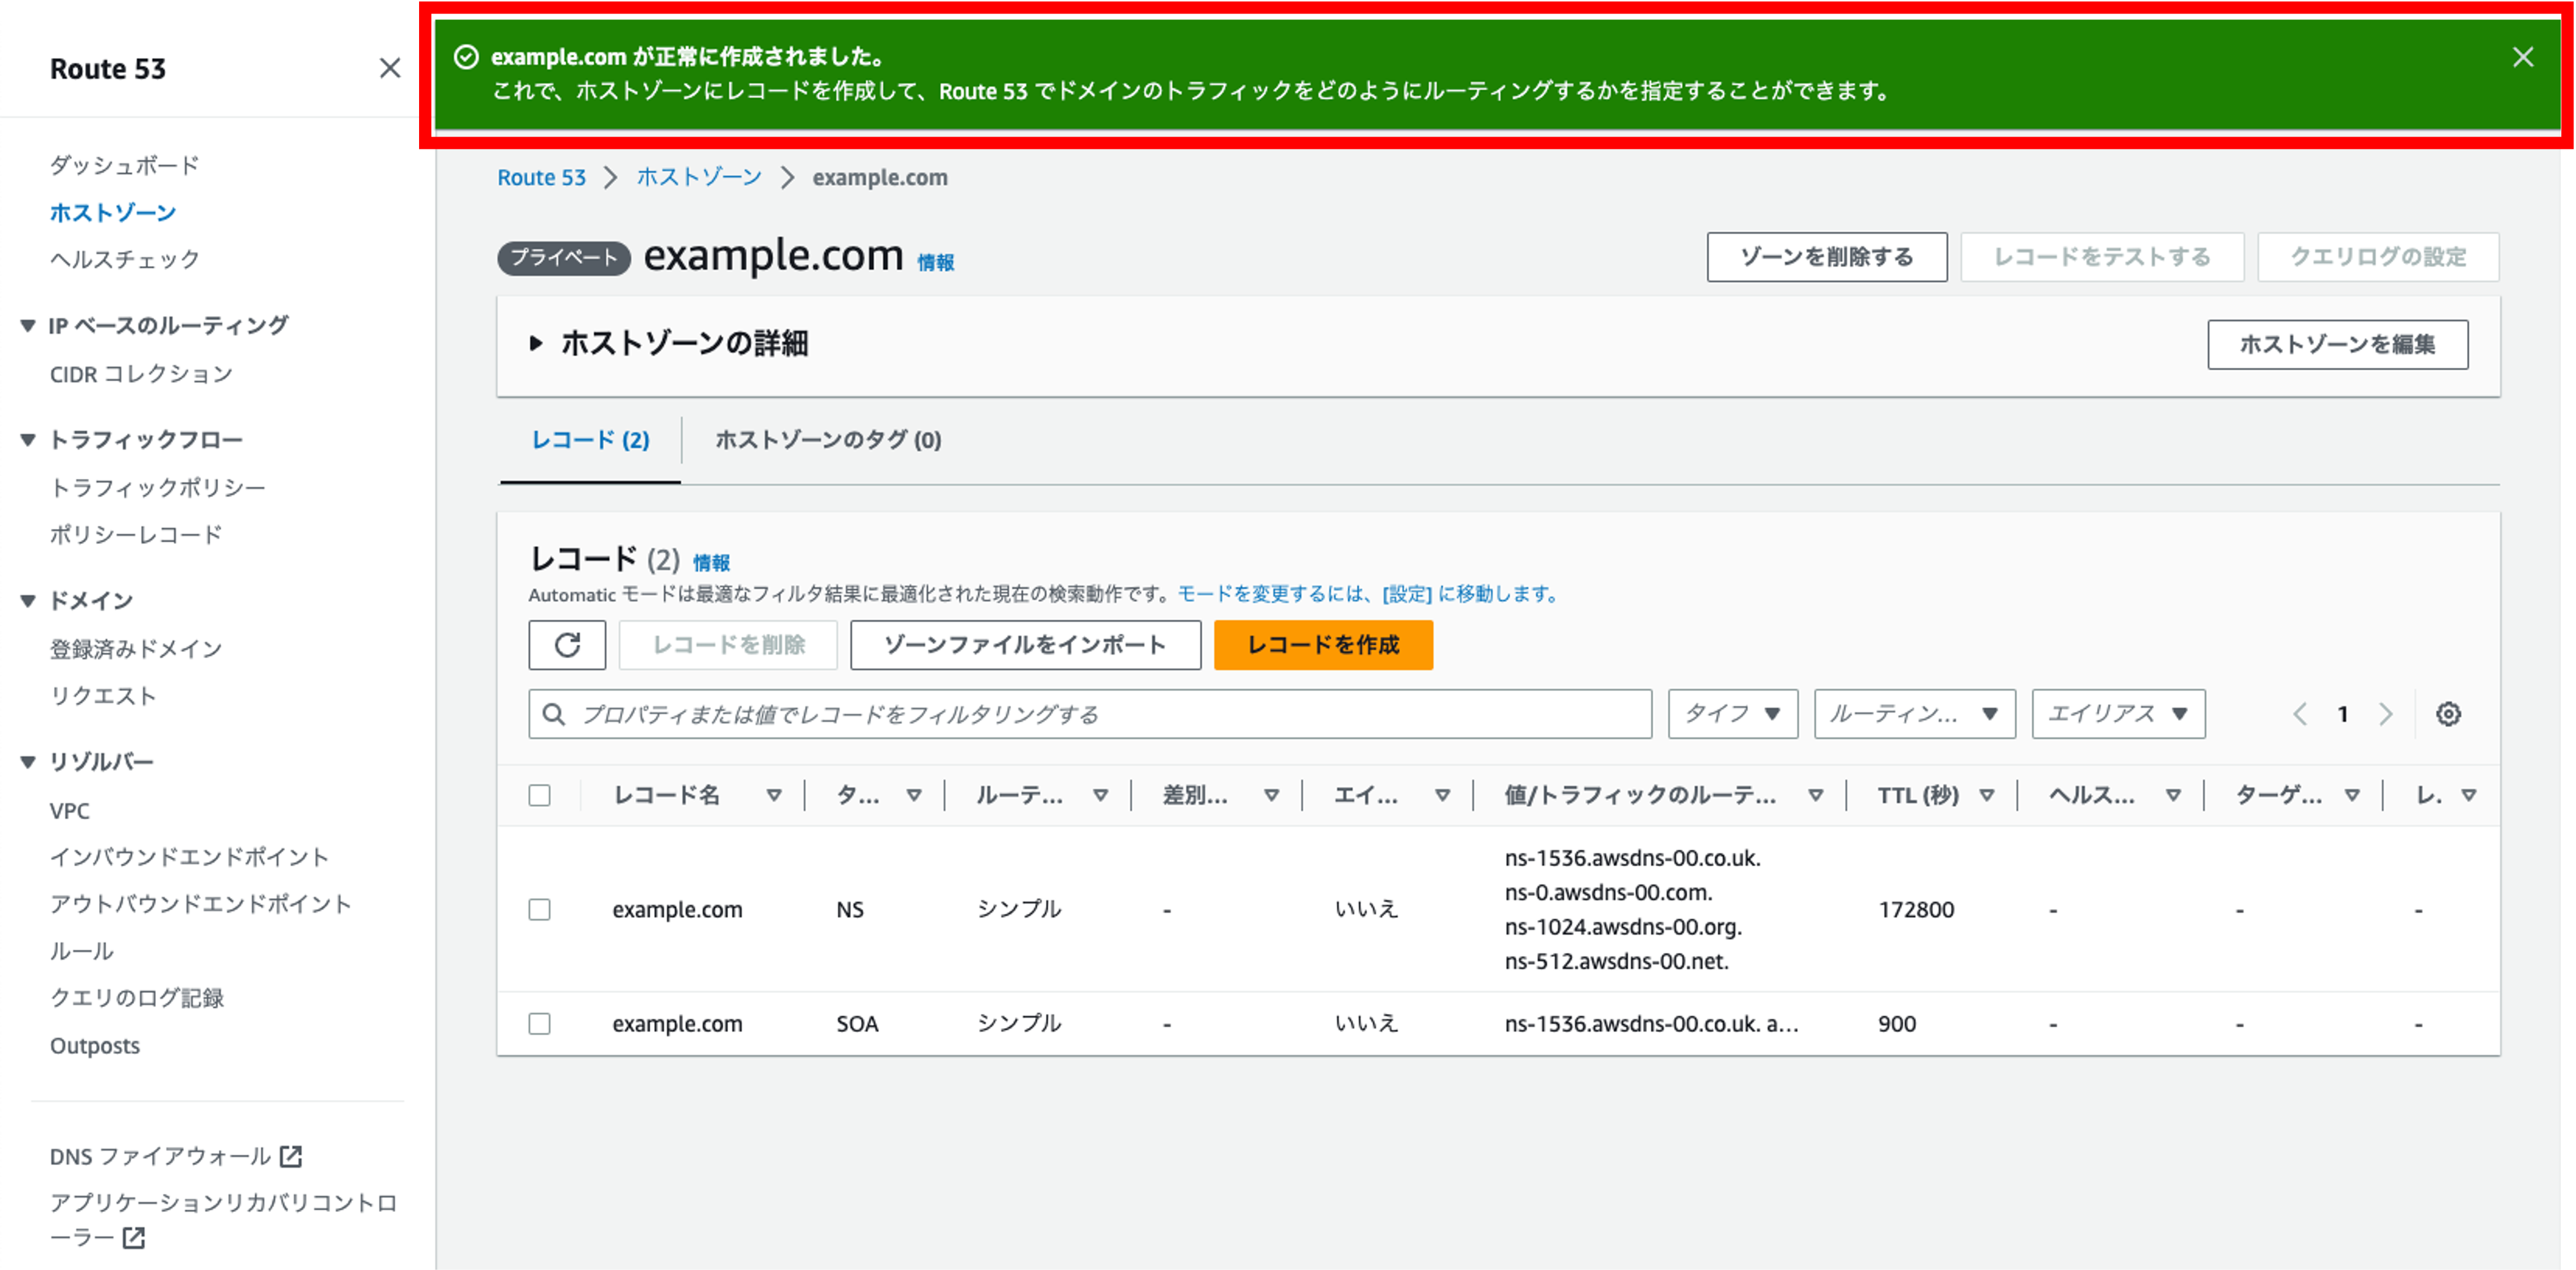Dismiss the green success notification banner

2523,57
